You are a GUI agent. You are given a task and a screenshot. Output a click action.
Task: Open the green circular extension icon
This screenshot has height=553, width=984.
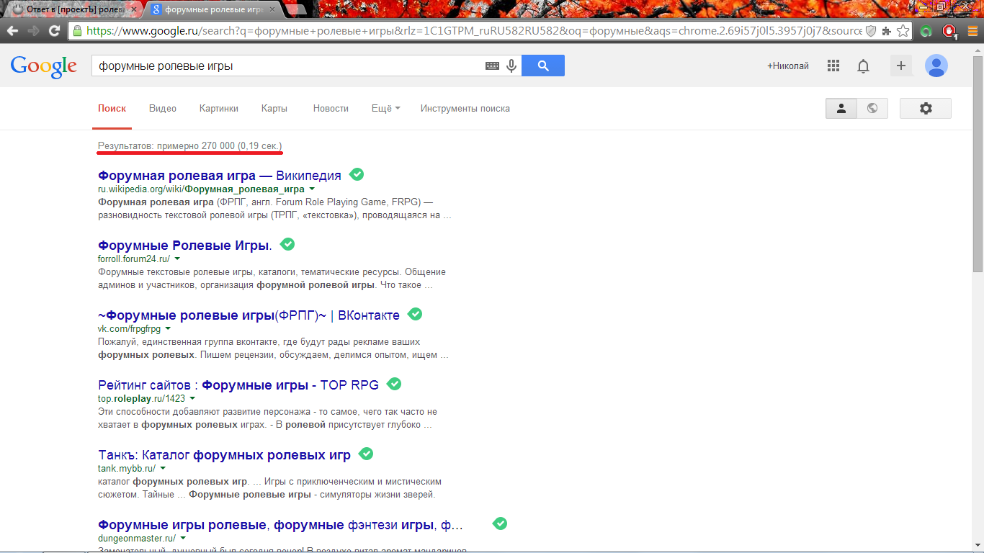[926, 32]
